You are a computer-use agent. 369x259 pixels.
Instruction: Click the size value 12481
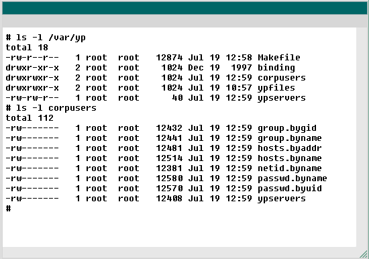click(169, 148)
